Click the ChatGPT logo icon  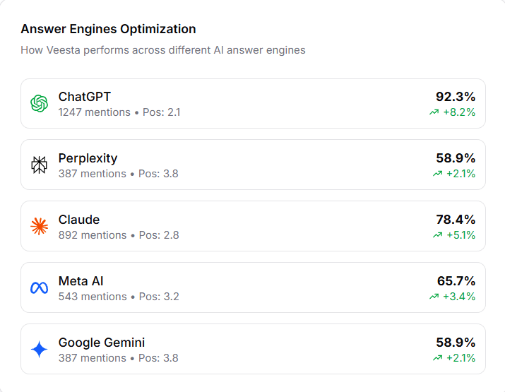pos(40,104)
